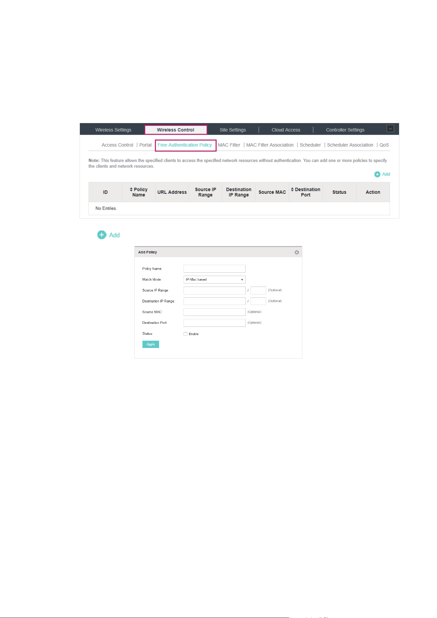Switch to Wireless Settings tab

coord(113,130)
